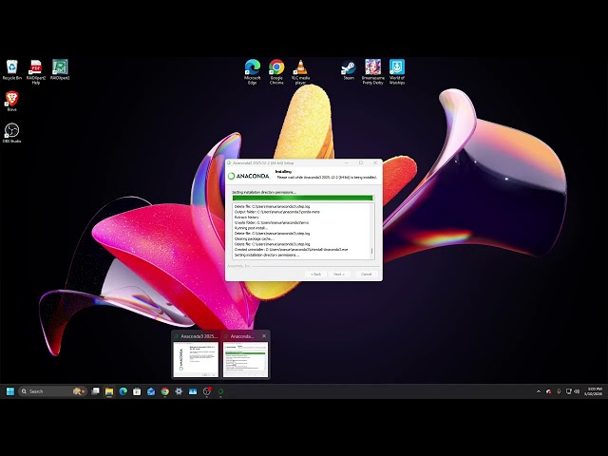Show hidden system tray icons
This screenshot has height=456, width=608.
tap(539, 391)
